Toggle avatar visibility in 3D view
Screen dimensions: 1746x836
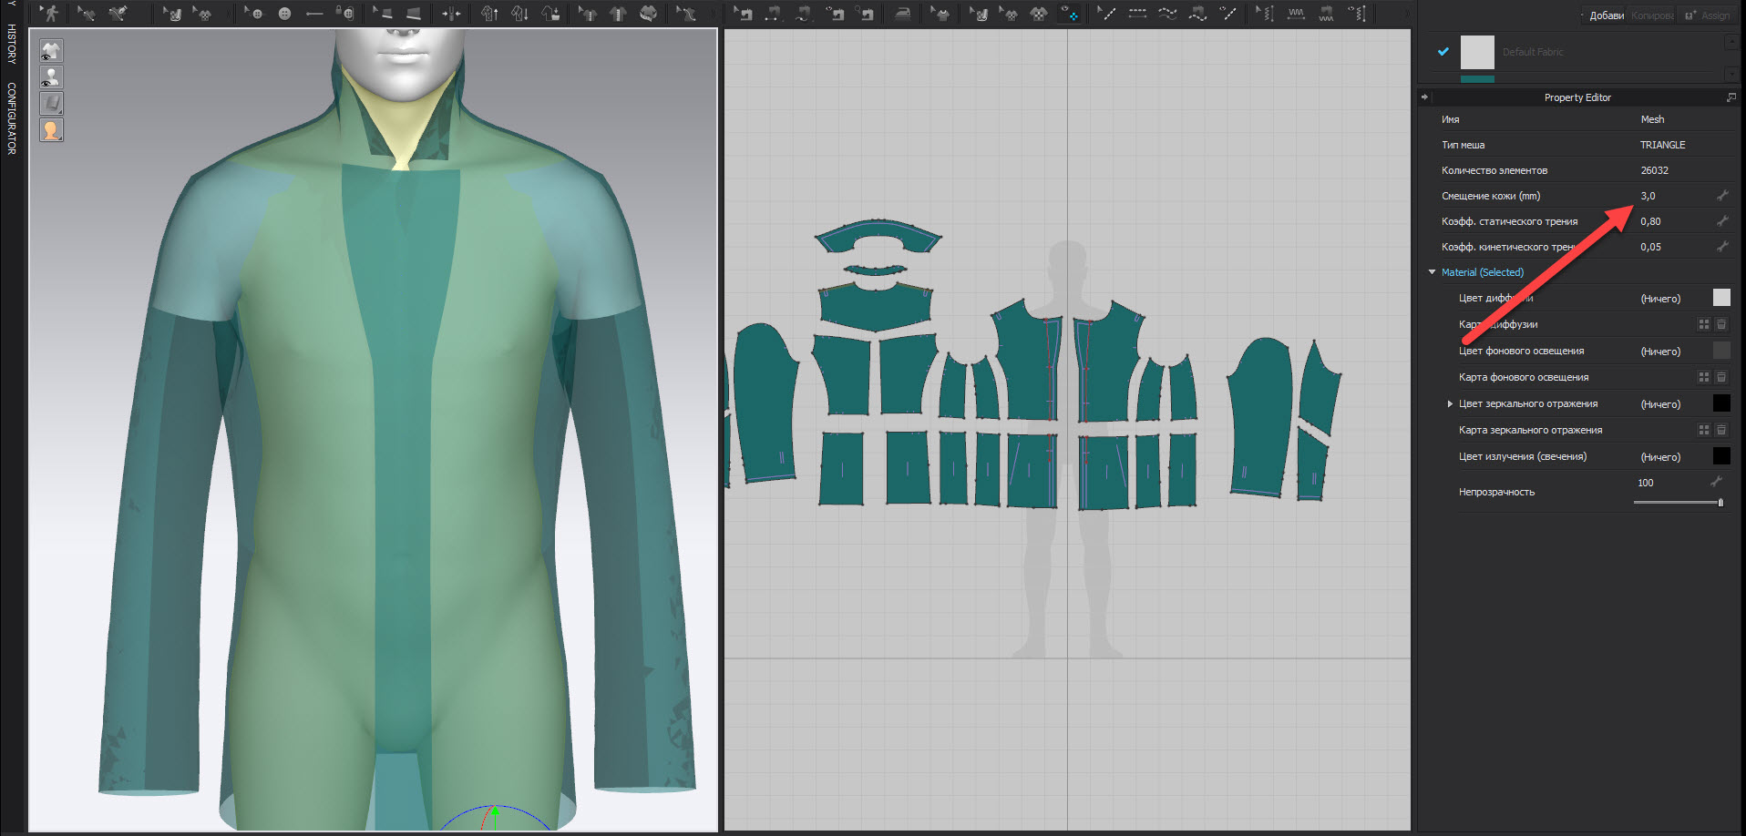(x=51, y=77)
